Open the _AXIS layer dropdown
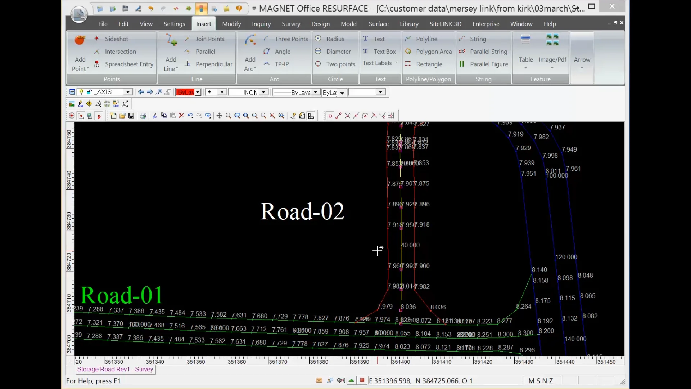Image resolution: width=691 pixels, height=389 pixels. click(x=127, y=92)
